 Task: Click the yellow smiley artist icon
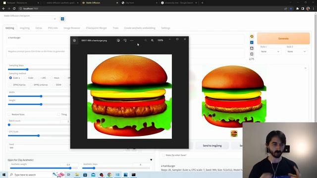pos(252,37)
